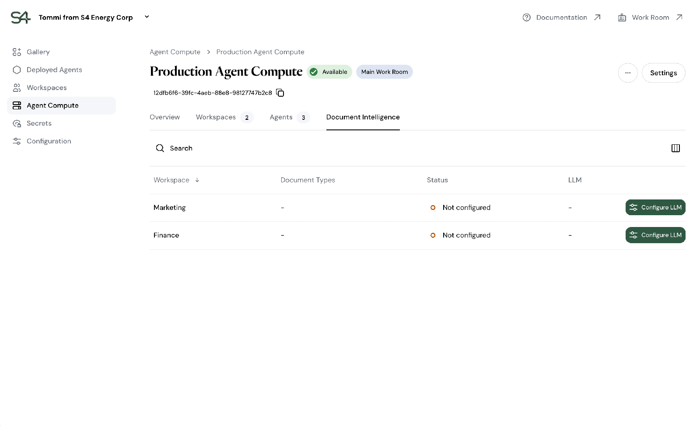Screen dimensions: 700x426
Task: Open the column visibility settings icon
Action: (x=675, y=148)
